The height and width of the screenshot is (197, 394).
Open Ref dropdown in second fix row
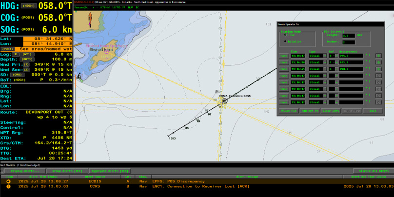pos(337,62)
